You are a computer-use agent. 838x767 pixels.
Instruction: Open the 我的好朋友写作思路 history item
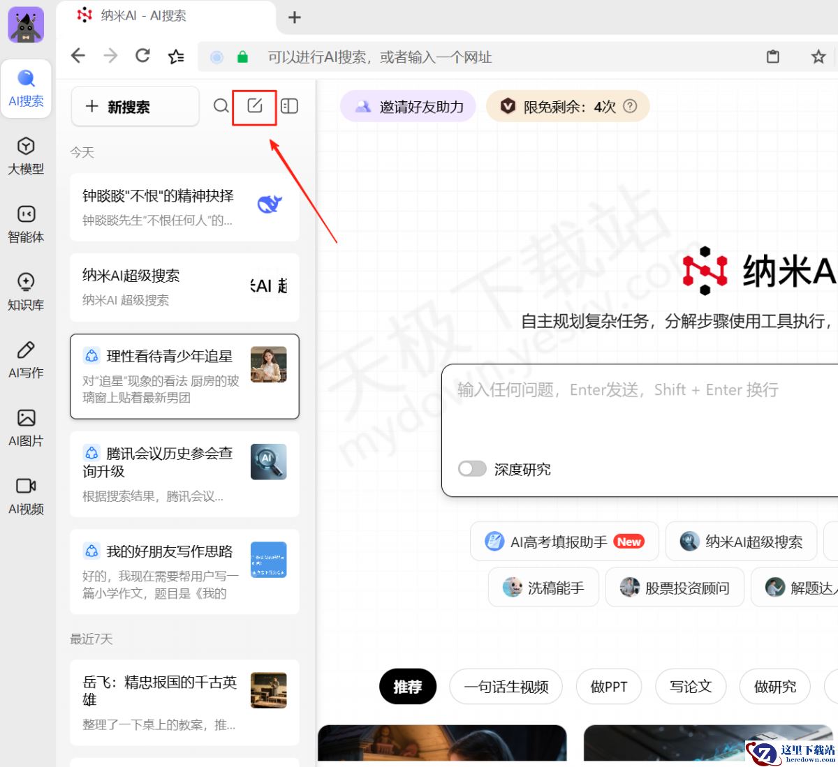(184, 572)
